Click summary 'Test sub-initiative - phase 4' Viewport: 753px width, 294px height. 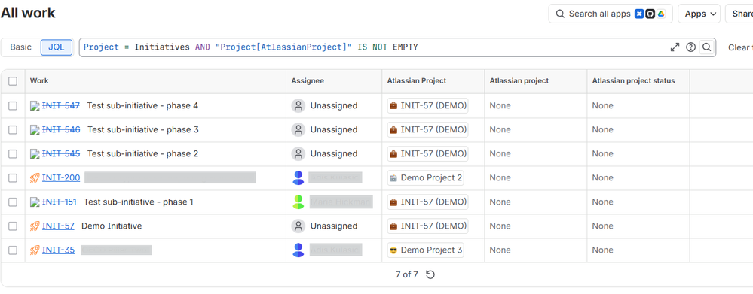tap(142, 106)
